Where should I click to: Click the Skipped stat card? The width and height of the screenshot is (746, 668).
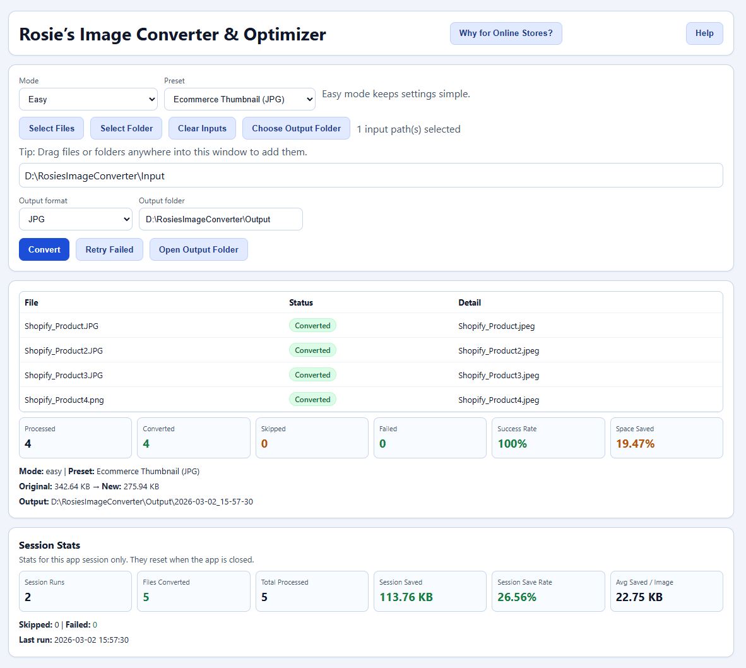pos(312,438)
